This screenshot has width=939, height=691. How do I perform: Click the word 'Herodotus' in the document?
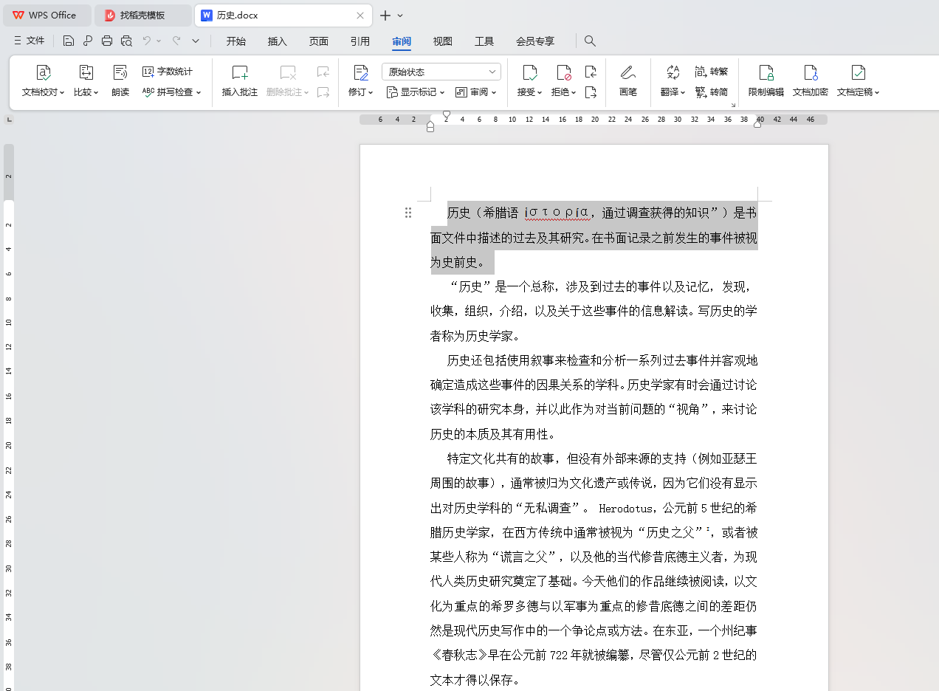pyautogui.click(x=626, y=508)
